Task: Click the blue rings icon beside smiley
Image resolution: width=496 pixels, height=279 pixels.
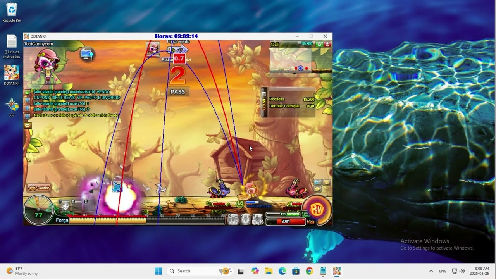Action: point(318,182)
